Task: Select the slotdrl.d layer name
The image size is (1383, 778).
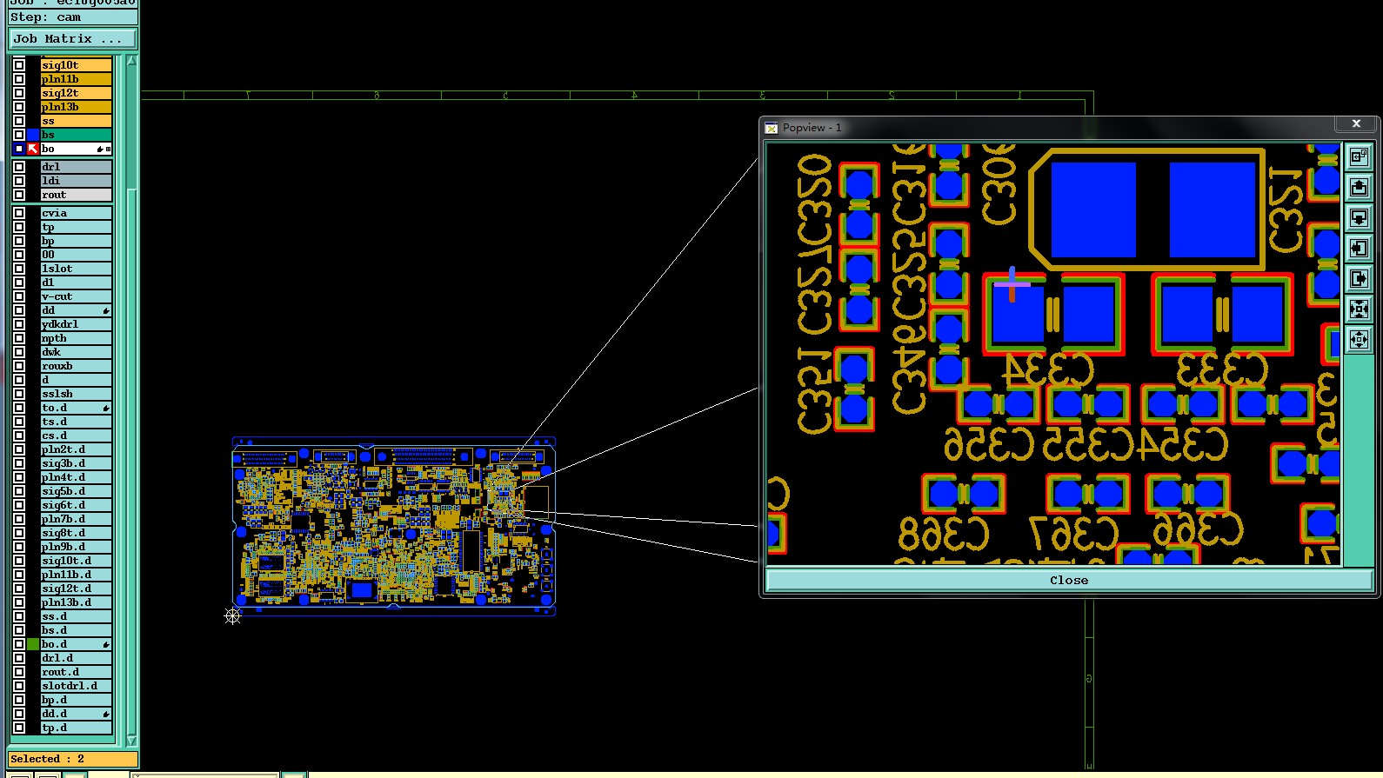Action: click(76, 686)
